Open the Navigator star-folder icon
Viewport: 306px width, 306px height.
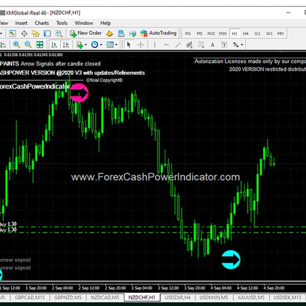36,34
